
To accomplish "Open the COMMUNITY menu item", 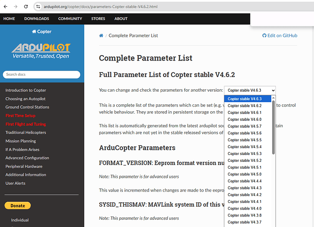I will tap(70, 19).
